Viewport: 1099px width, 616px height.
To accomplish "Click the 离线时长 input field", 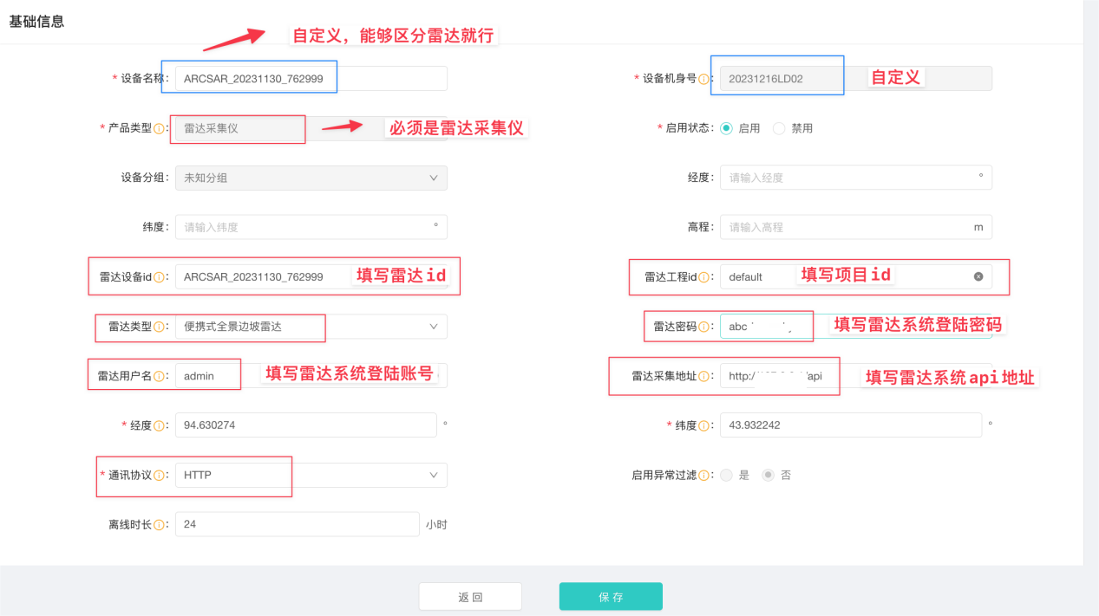I will coord(297,525).
